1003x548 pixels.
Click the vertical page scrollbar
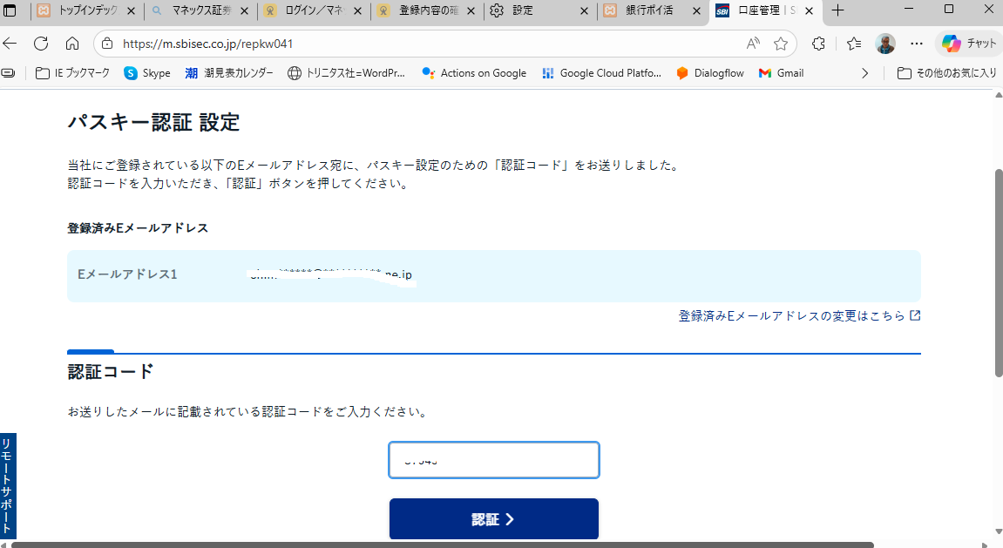tap(998, 272)
